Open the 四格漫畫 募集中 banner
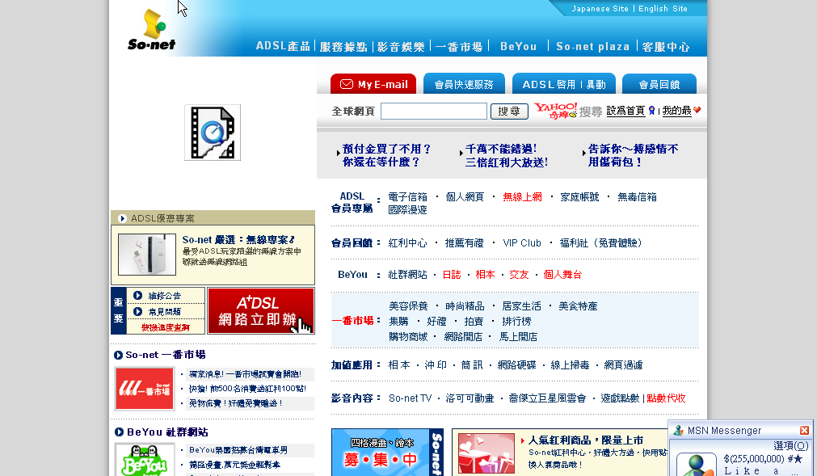 tap(387, 453)
